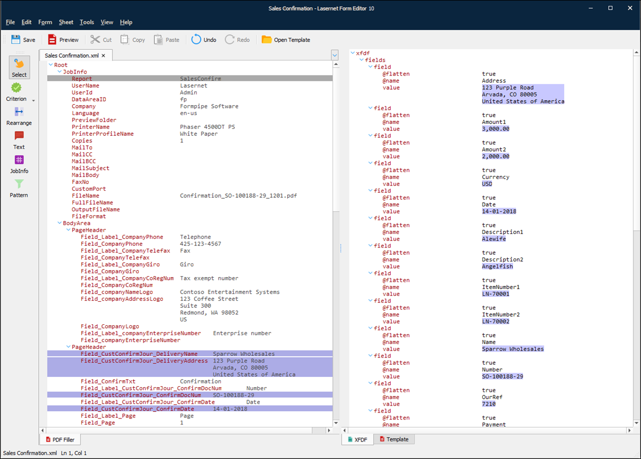Open Preview from the toolbar
The image size is (641, 459).
[x=64, y=39]
